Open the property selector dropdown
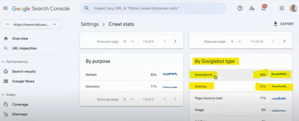 31,24
